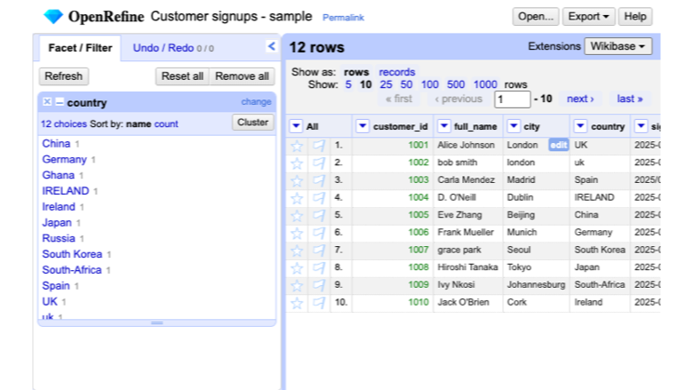Star row 9 Ivy Nkosi
Screen dimensions: 693x390
[297, 285]
